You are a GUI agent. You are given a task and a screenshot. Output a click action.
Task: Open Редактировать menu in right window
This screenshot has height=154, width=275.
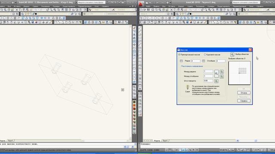(223, 6)
